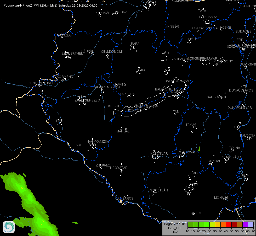
Task: Click the KÖRMEND city label
Action: pos(65,77)
